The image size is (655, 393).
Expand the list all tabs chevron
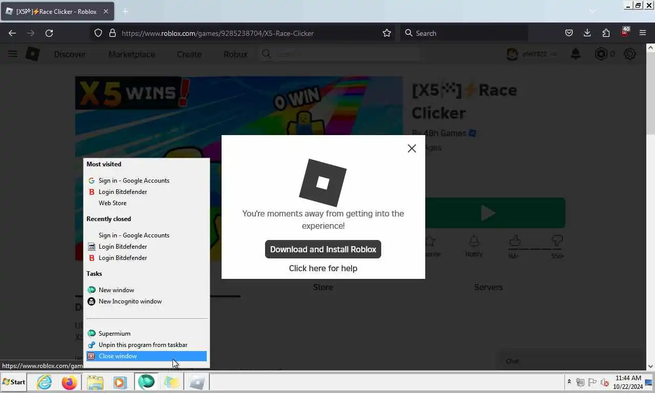coord(592,11)
